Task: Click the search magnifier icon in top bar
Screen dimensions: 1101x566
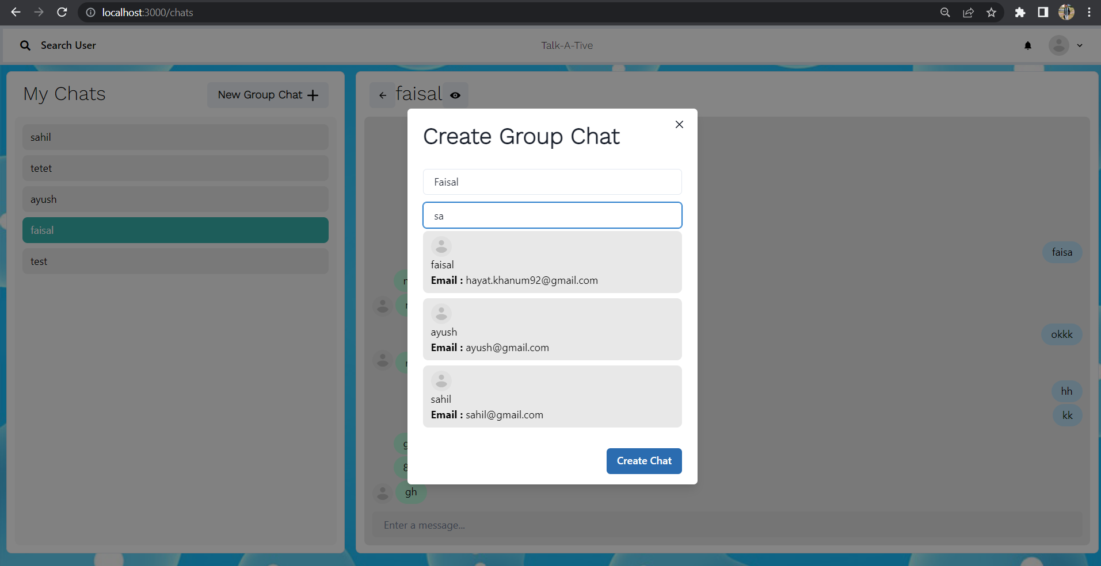Action: point(25,45)
